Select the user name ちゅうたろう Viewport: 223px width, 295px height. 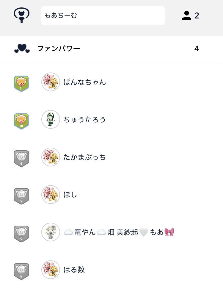coord(84,120)
